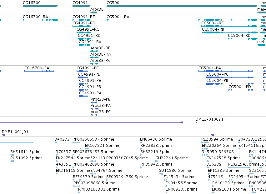The image size is (266, 194).
Task: Select protein CG5004-PA
Action: click(x=226, y=71)
